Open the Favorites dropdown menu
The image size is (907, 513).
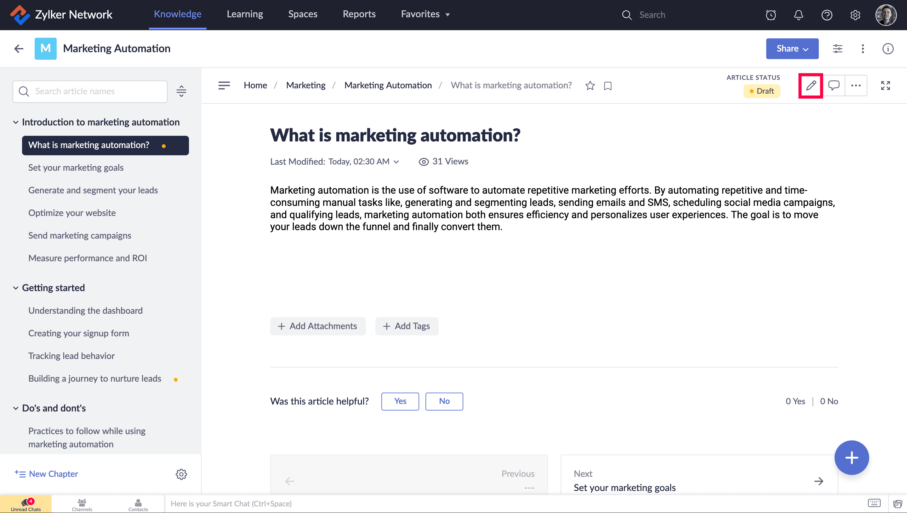tap(425, 14)
